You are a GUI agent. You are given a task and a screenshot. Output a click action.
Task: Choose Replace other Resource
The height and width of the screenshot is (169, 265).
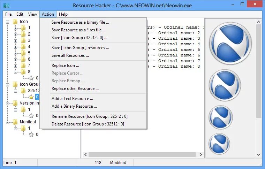pos(93,89)
